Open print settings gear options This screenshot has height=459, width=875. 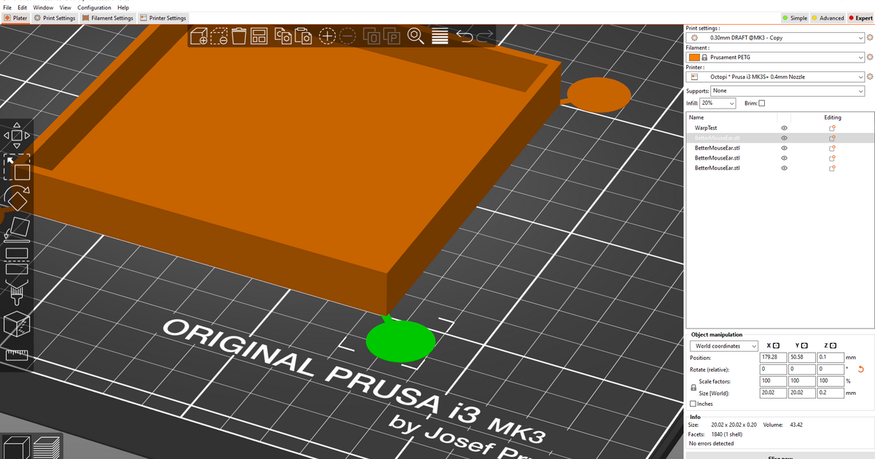[869, 37]
